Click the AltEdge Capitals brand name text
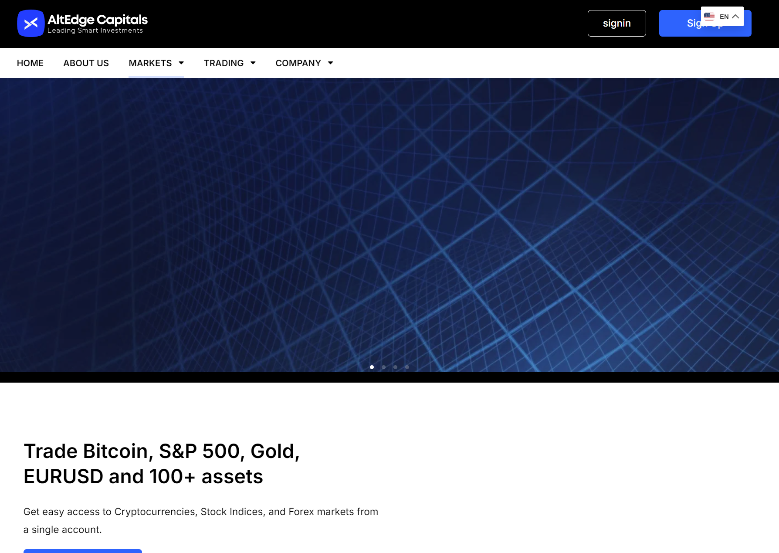The height and width of the screenshot is (553, 779). 98,20
